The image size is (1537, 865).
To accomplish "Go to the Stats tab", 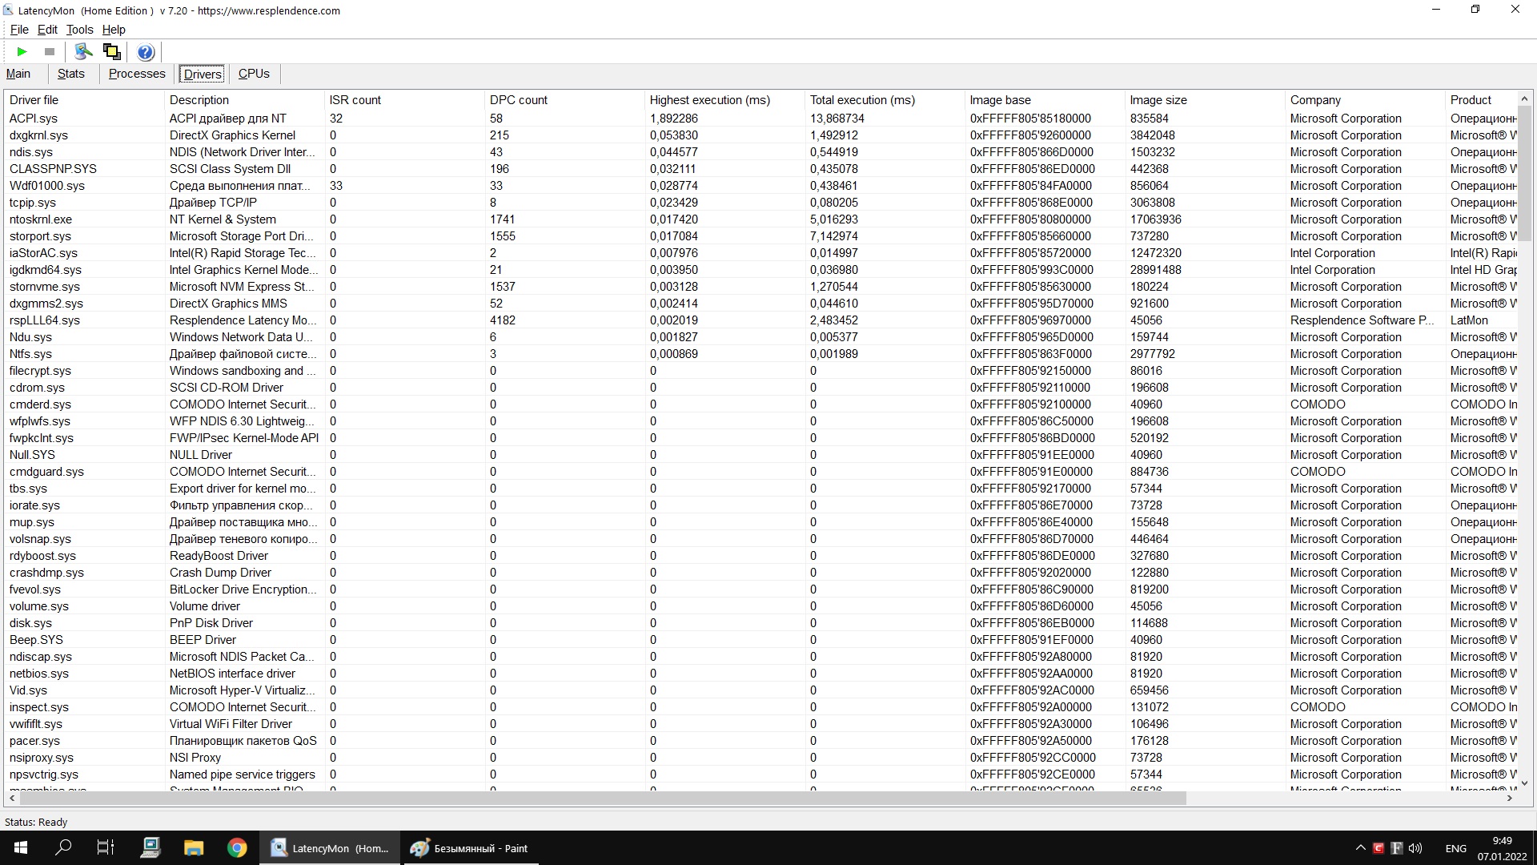I will [70, 74].
